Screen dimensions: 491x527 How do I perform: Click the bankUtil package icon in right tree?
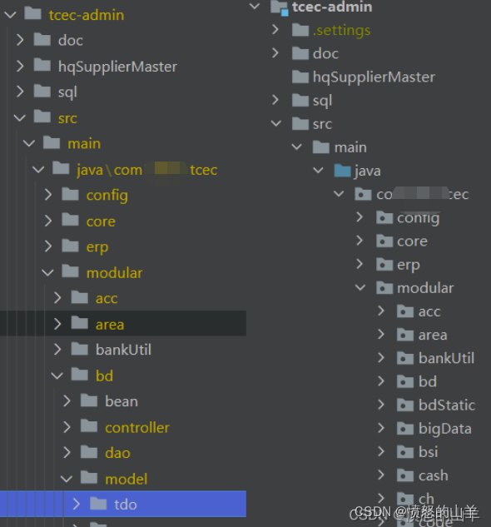(x=405, y=358)
